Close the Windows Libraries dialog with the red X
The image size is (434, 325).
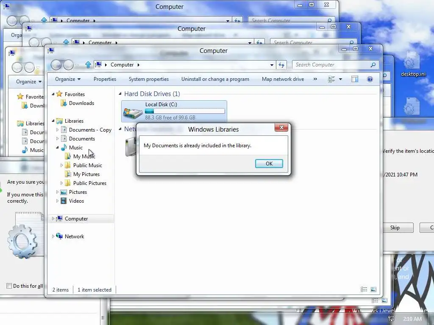pos(281,127)
